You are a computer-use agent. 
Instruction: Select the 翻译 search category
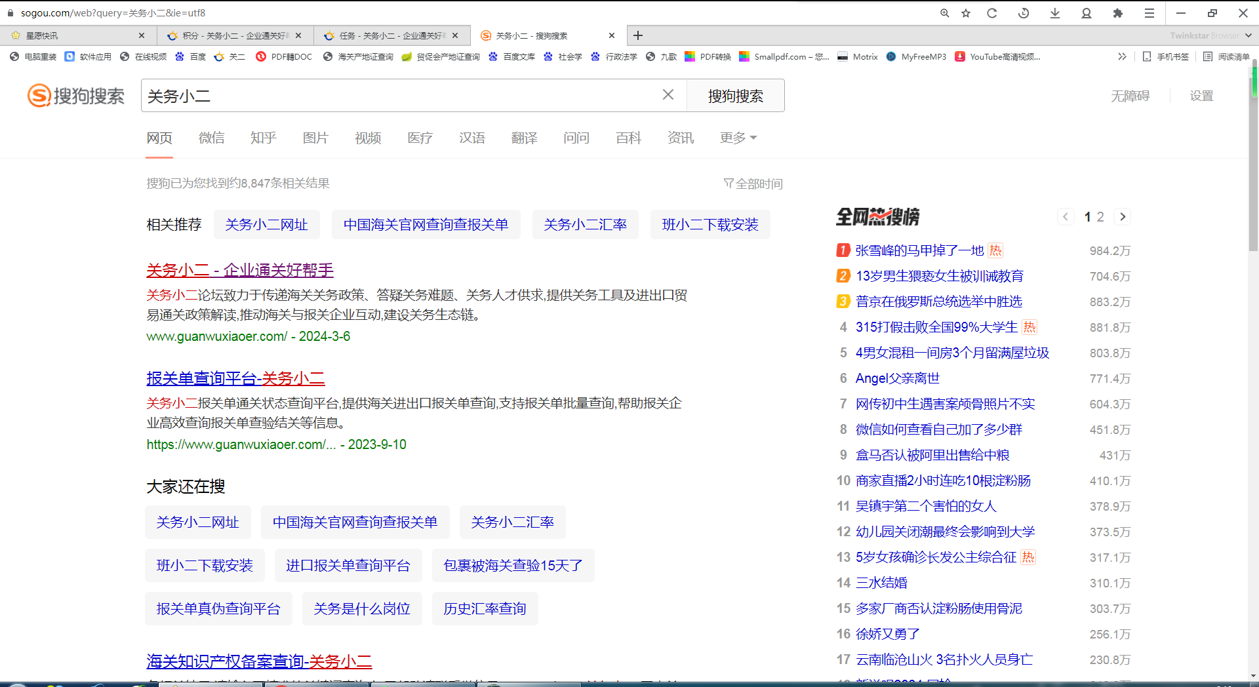pyautogui.click(x=525, y=138)
